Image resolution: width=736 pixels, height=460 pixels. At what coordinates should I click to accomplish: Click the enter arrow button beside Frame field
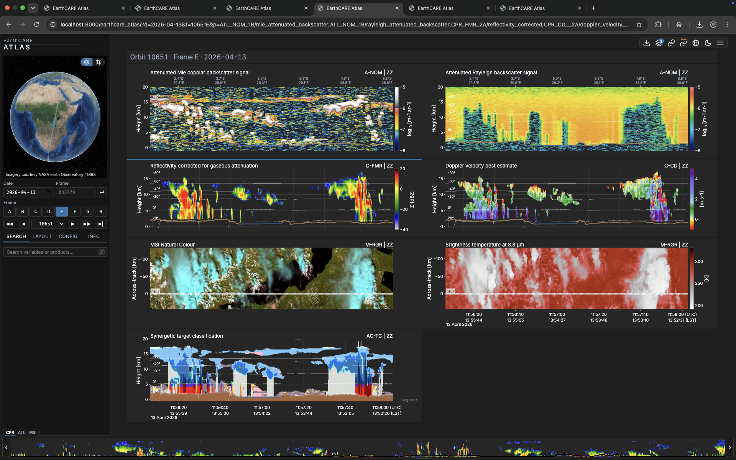(x=102, y=192)
